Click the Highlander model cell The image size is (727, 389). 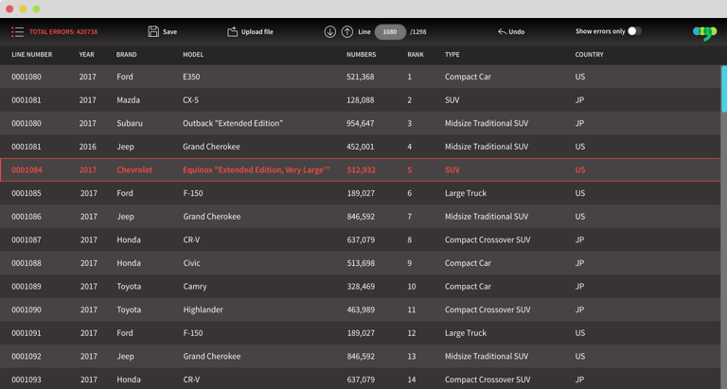click(x=204, y=309)
